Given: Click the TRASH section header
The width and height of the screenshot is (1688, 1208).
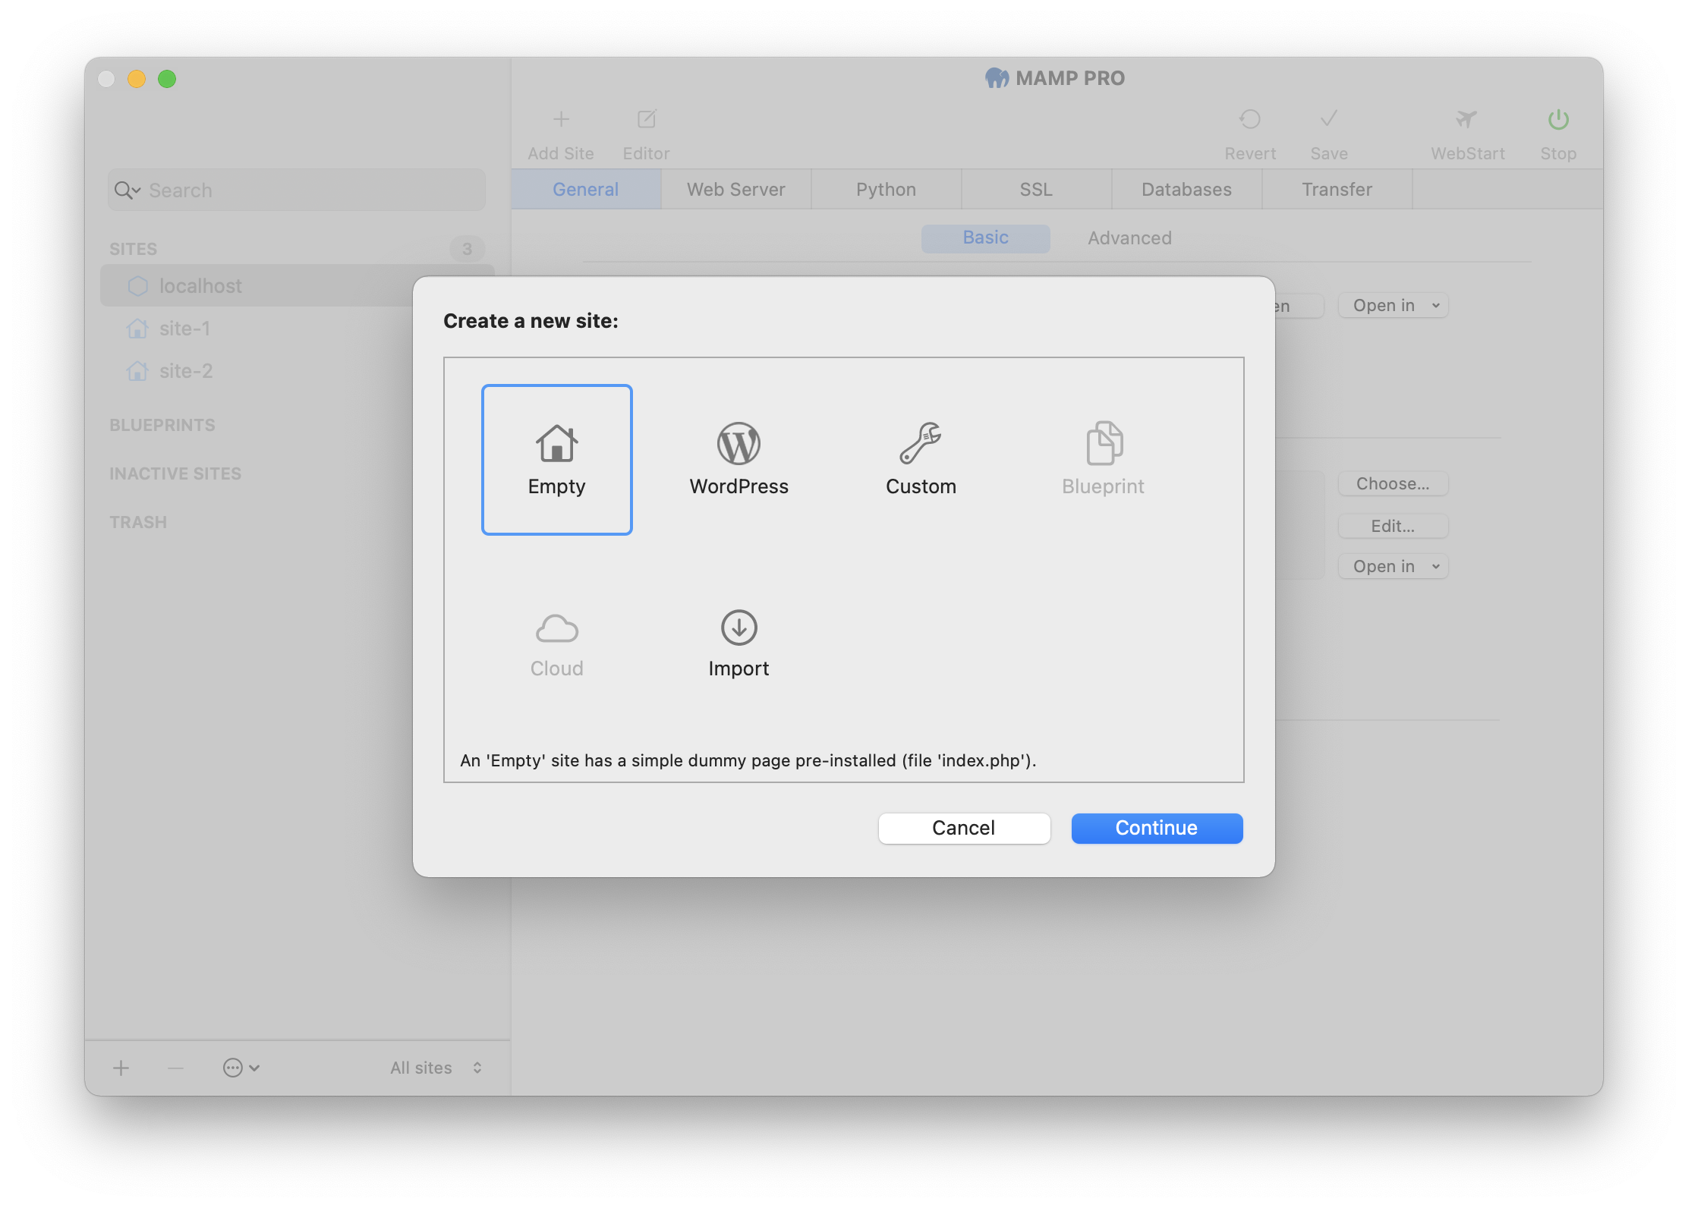Looking at the screenshot, I should pyautogui.click(x=138, y=522).
